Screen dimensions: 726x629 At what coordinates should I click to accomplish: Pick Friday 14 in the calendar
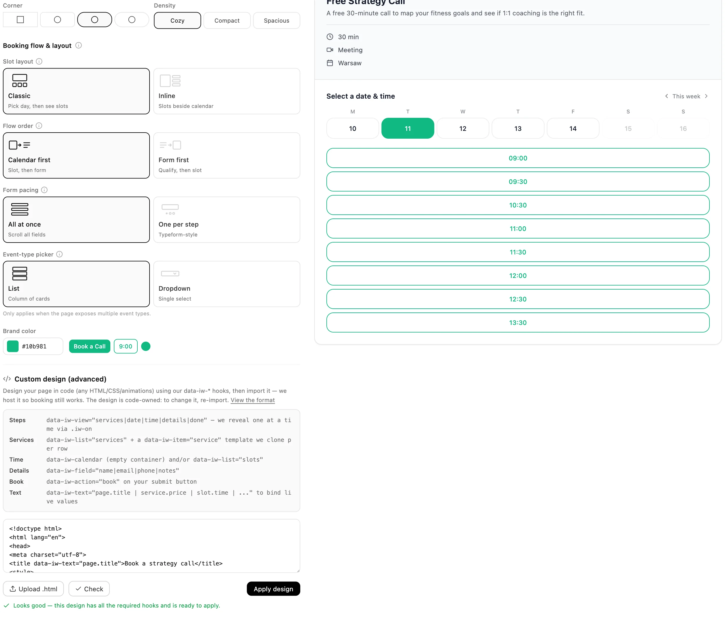pos(573,129)
